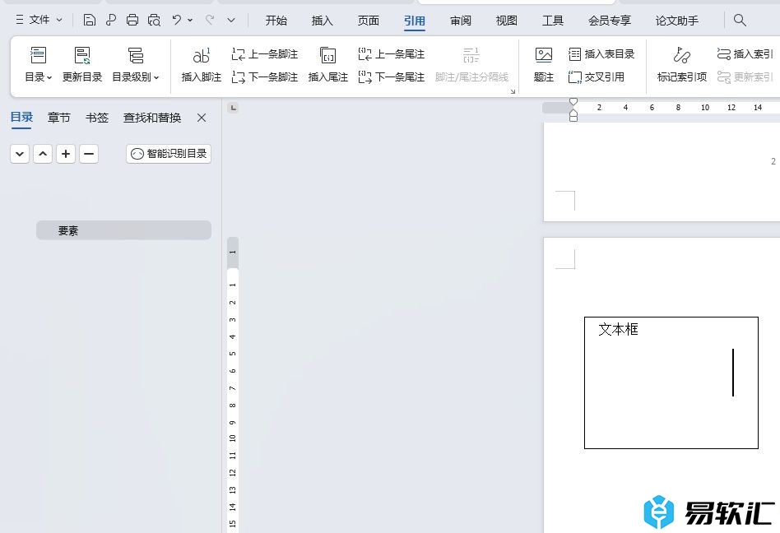Click the undo arrow icon

point(177,20)
